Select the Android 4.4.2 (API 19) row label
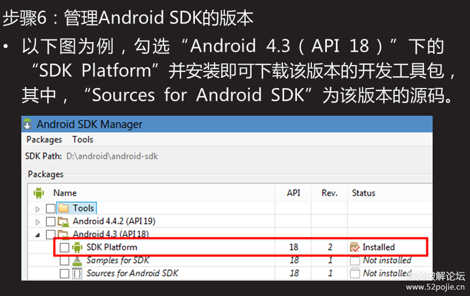The height and width of the screenshot is (296, 470). pyautogui.click(x=114, y=221)
